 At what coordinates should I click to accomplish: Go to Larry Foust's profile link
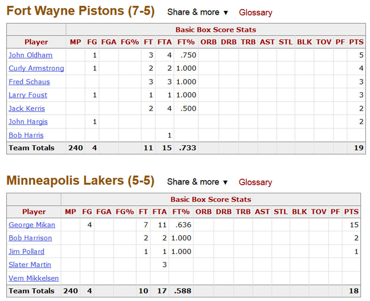click(28, 95)
